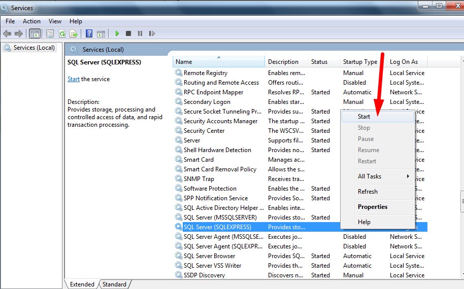This screenshot has width=464, height=289.
Task: Click the Pause Service toolbar icon
Action: [x=140, y=33]
